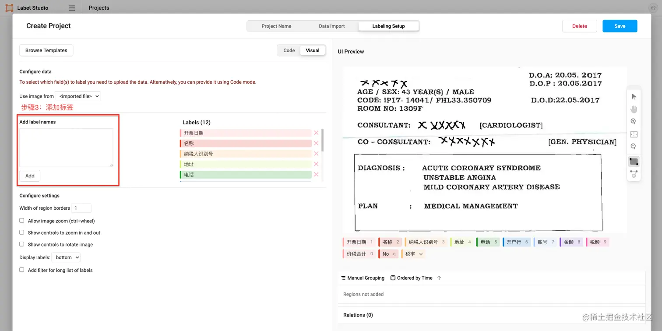The image size is (662, 331).
Task: Select the 开户行 label tag in preview
Action: tap(517, 242)
